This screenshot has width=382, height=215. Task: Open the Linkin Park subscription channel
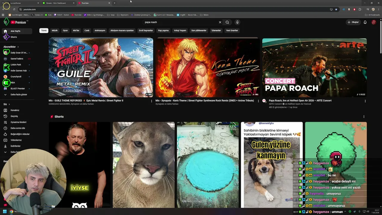click(x=16, y=65)
